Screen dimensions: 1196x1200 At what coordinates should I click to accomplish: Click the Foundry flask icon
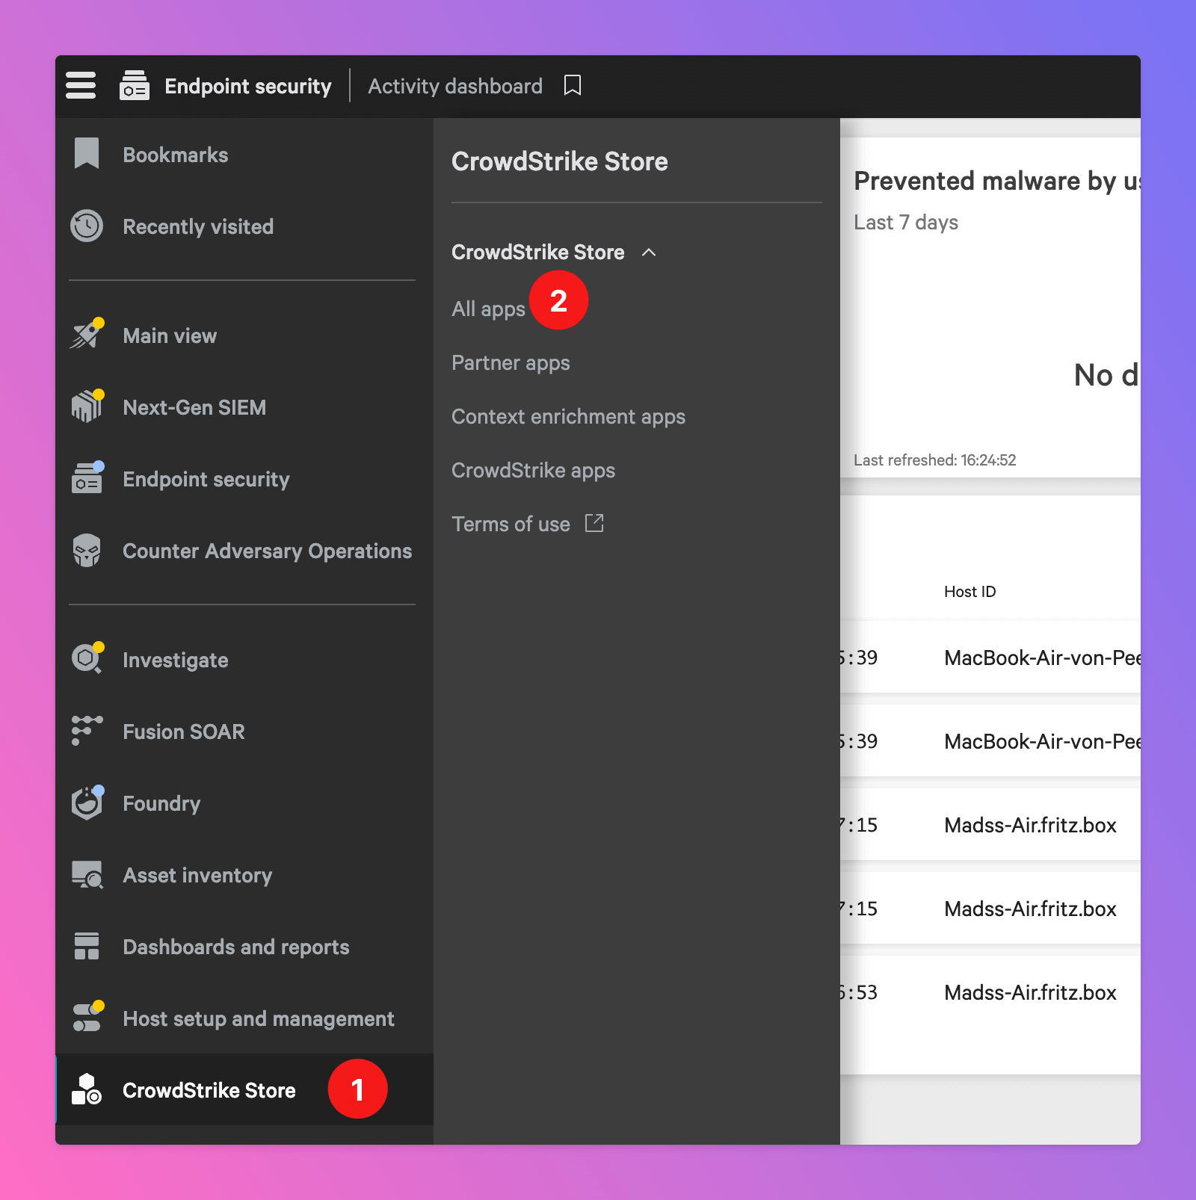pos(87,802)
